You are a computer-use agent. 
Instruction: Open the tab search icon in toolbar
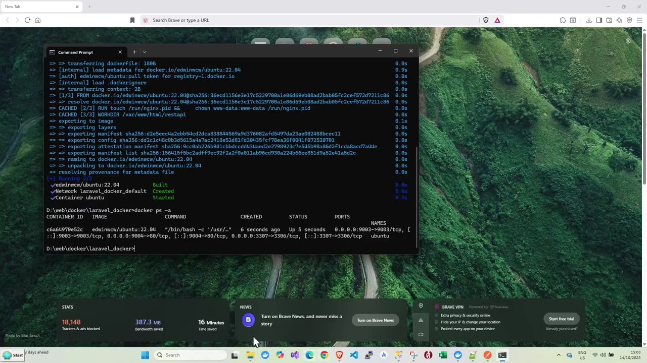(x=573, y=20)
